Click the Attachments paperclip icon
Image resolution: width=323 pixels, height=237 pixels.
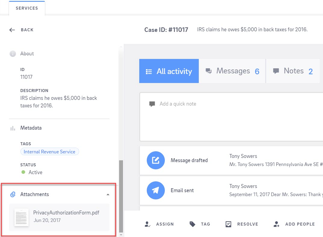[x=13, y=194]
